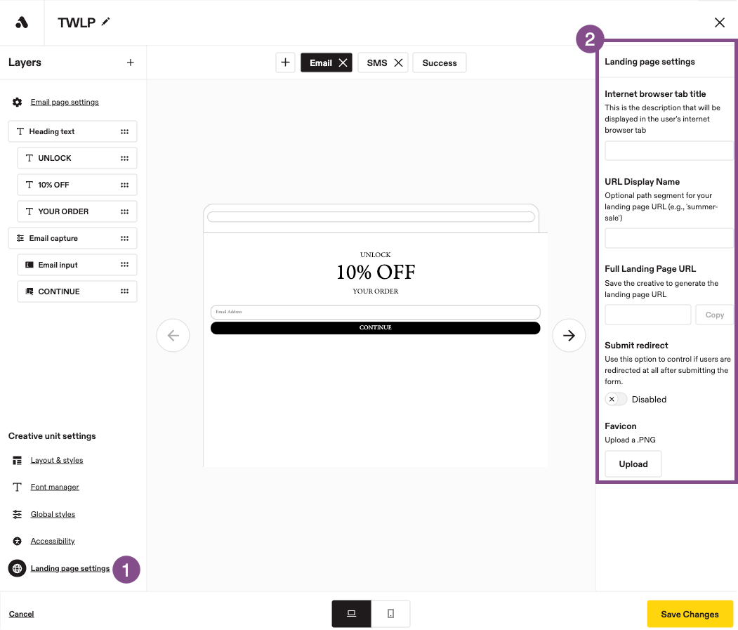This screenshot has width=738, height=630.
Task: Click the Email Address field in the preview
Action: click(x=376, y=312)
